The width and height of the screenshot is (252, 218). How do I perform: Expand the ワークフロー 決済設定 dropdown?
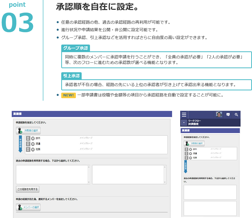183,122
